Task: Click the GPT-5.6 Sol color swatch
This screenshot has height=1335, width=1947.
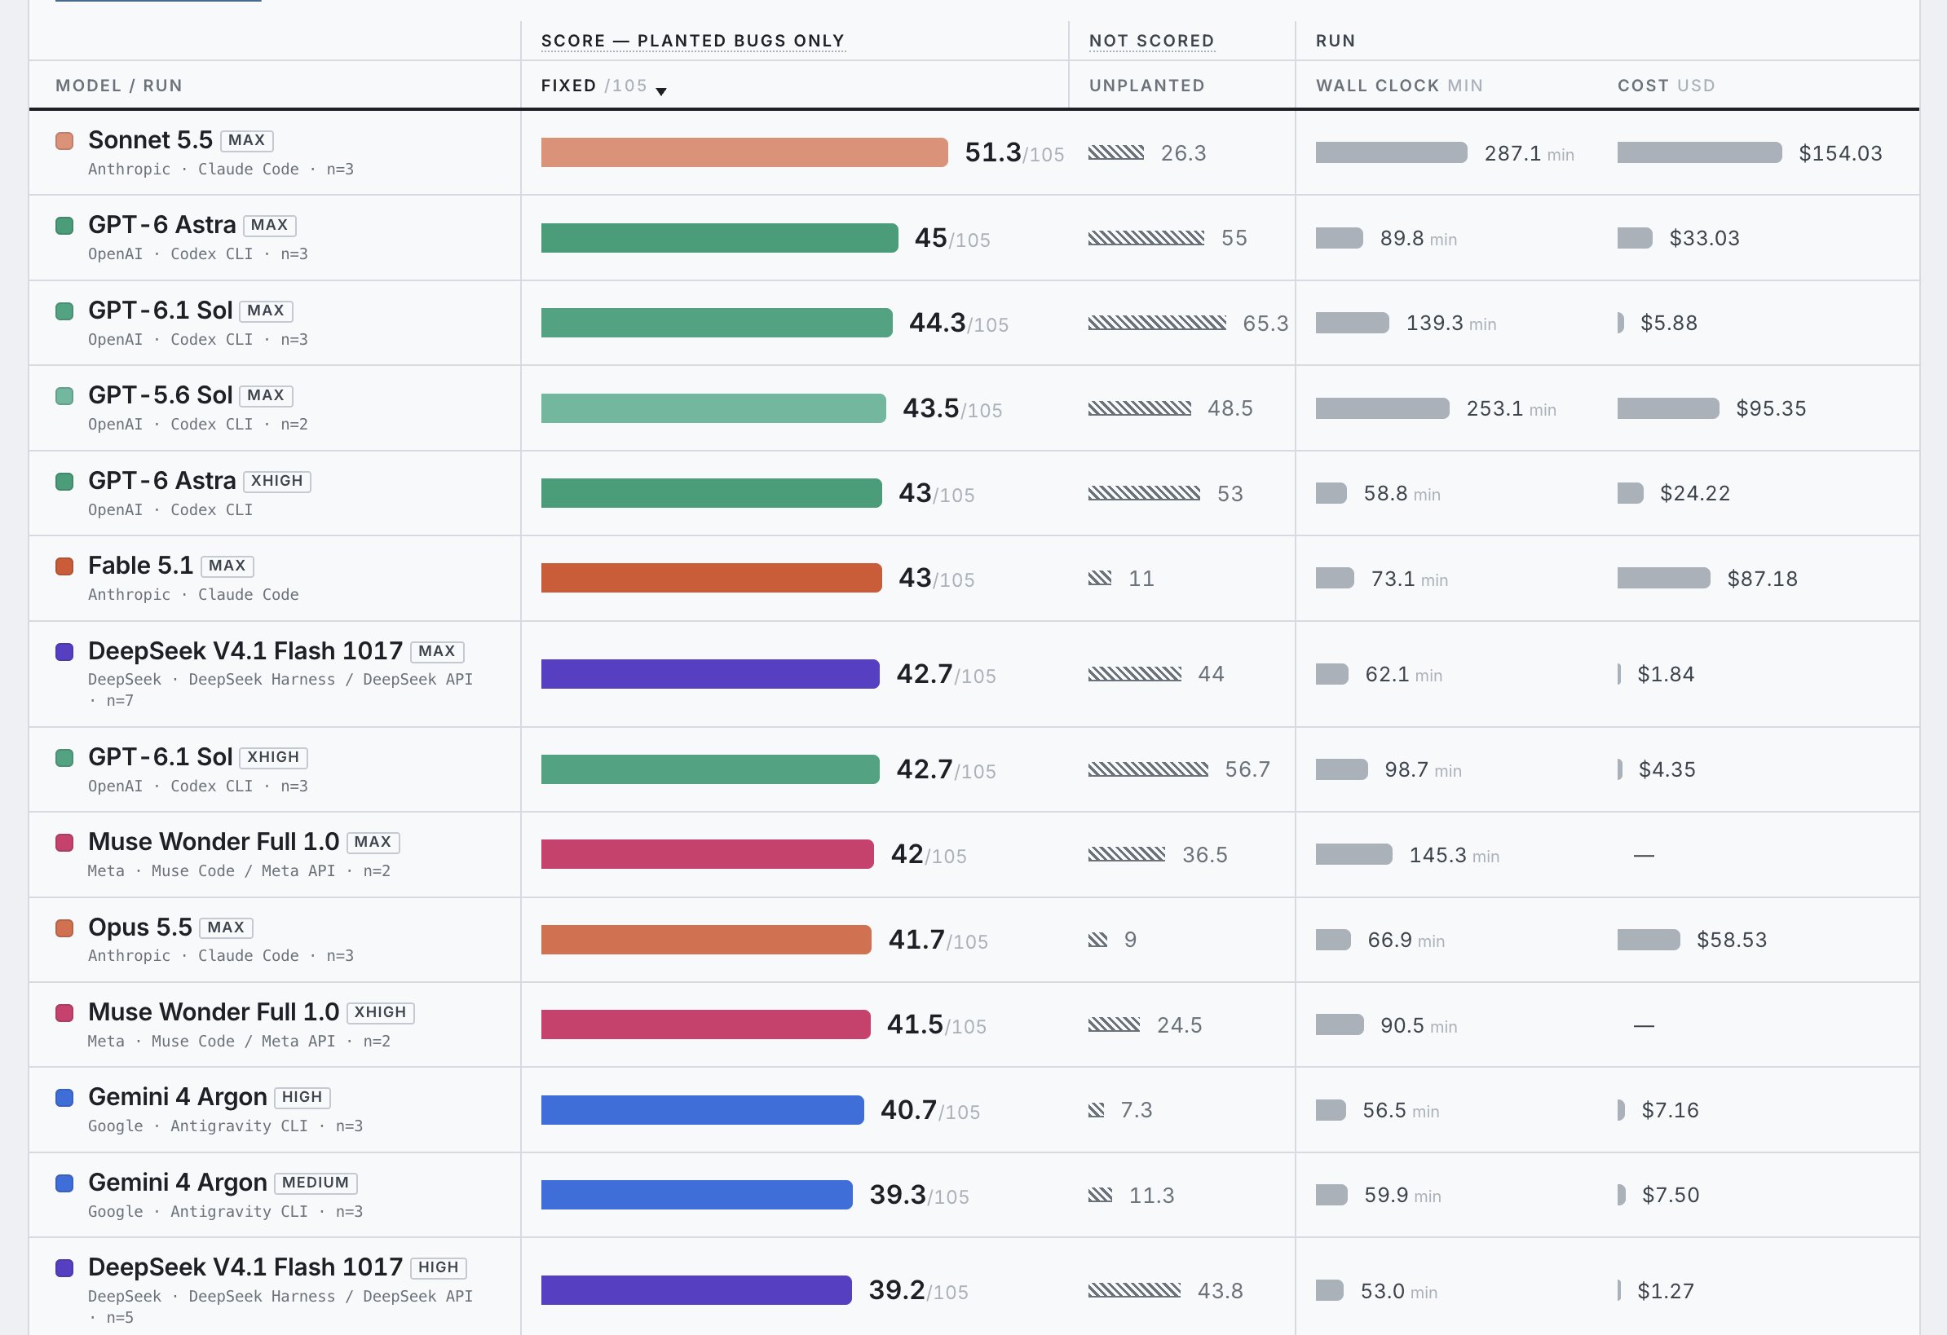Action: coord(64,395)
